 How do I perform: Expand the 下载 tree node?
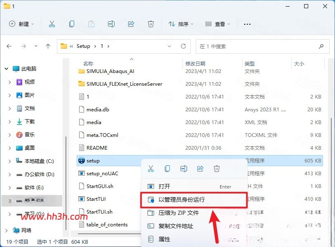click(x=9, y=122)
